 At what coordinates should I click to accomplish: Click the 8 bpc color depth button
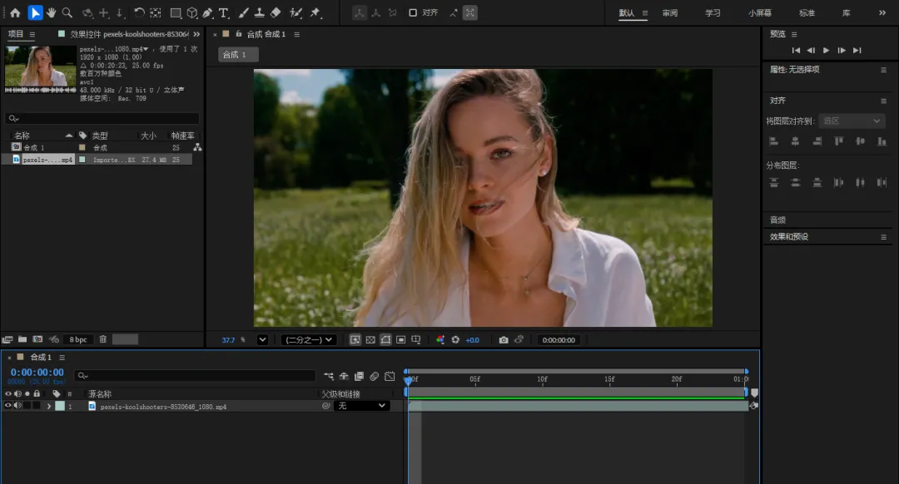tap(78, 339)
